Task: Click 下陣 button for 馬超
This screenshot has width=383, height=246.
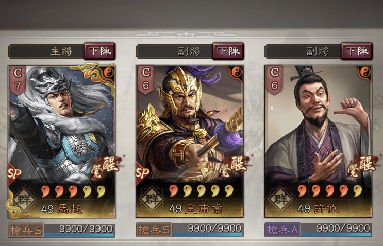Action: (99, 51)
